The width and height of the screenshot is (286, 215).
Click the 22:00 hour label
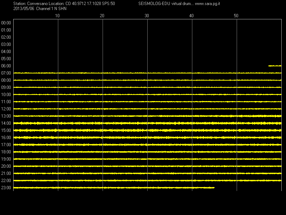click(x=6, y=181)
